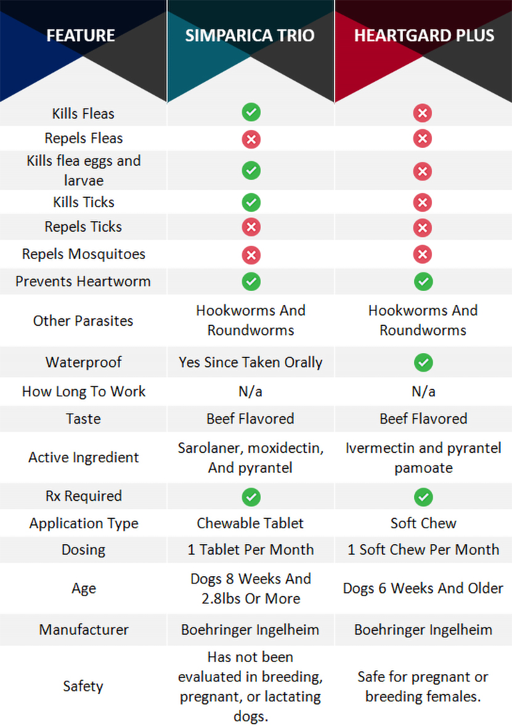This screenshot has height=726, width=512.
Task: Click 'Sarolaner, moxidectin, And pyrantel' text
Action: pyautogui.click(x=250, y=458)
